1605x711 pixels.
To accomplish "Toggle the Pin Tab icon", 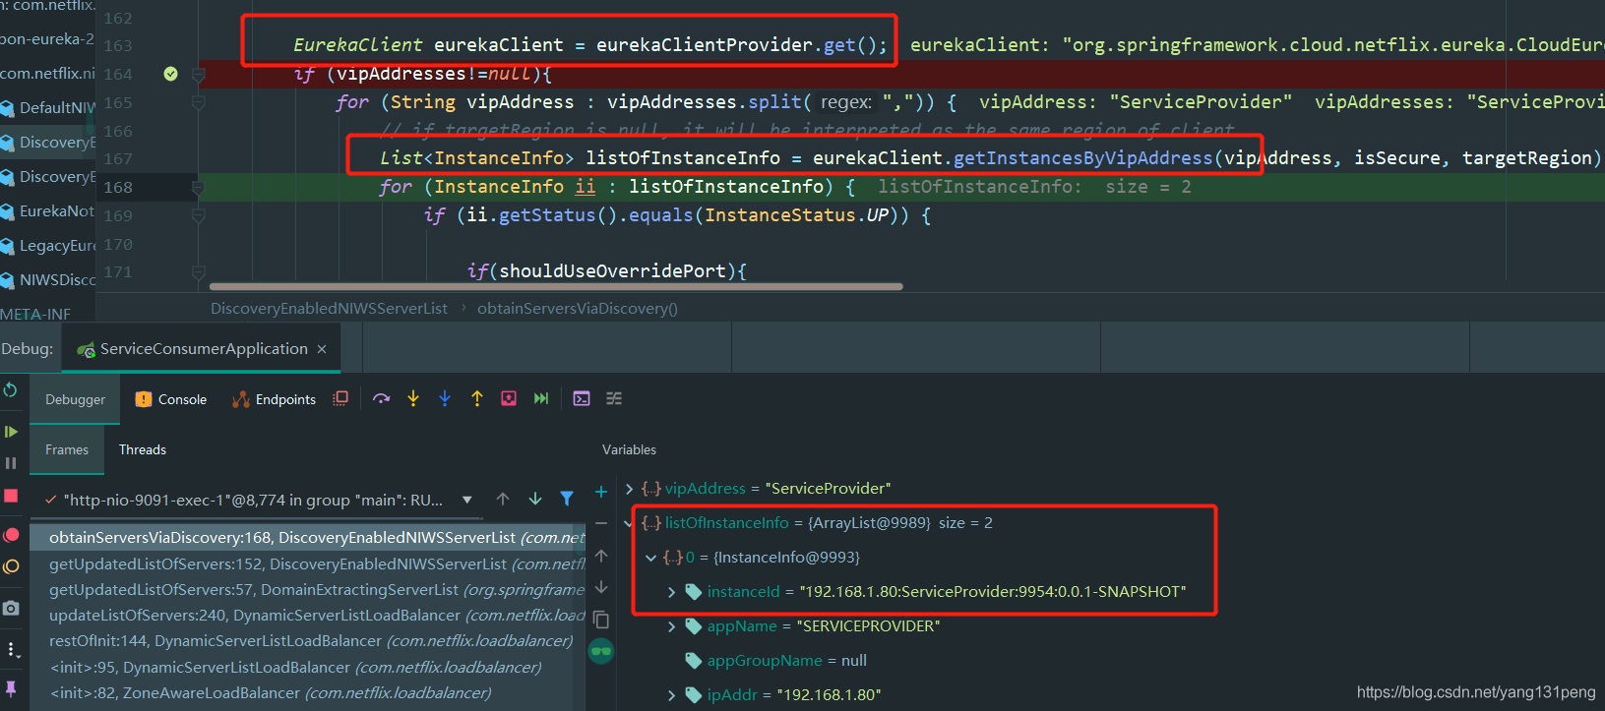I will coord(11,687).
